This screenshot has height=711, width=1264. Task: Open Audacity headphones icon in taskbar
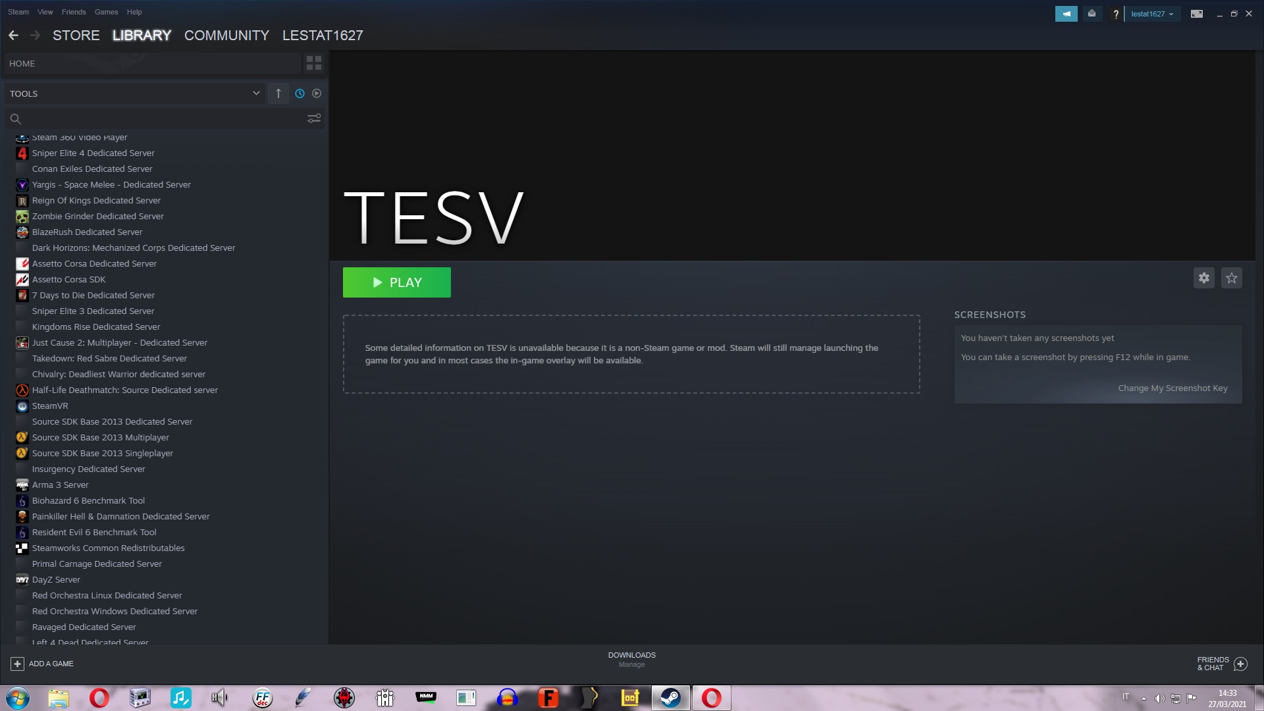(507, 698)
